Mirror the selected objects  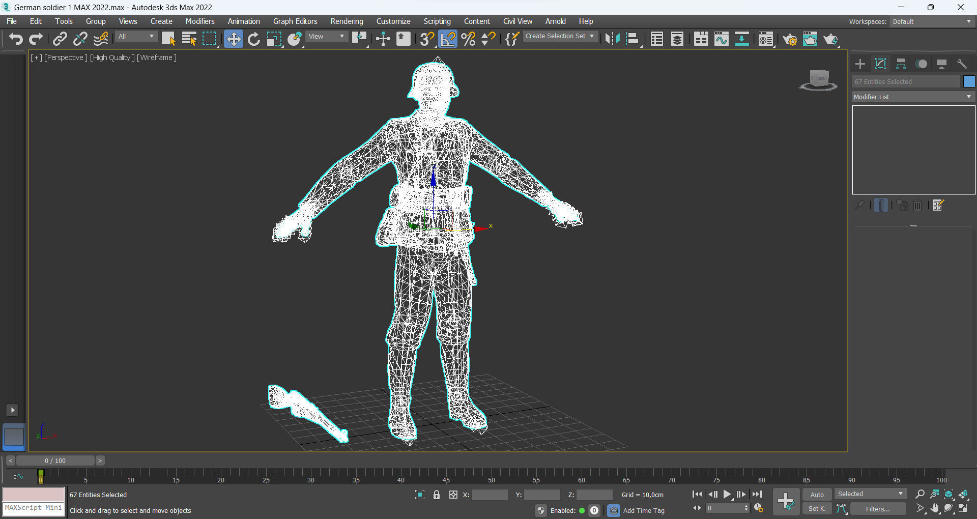click(x=612, y=39)
